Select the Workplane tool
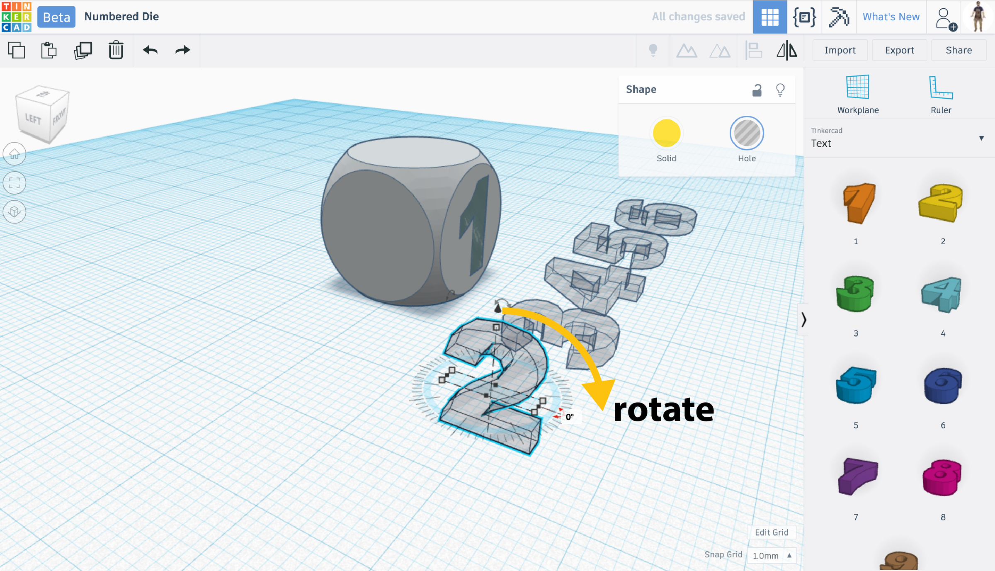Viewport: 995px width, 571px height. tap(858, 94)
